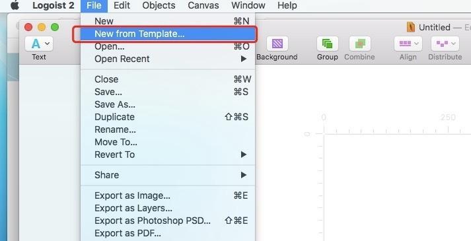
Task: Click the Combine shapes icon
Action: [x=359, y=44]
